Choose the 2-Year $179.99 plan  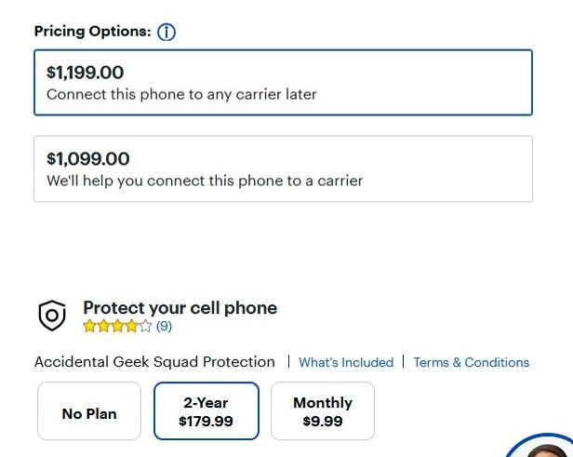click(x=207, y=411)
